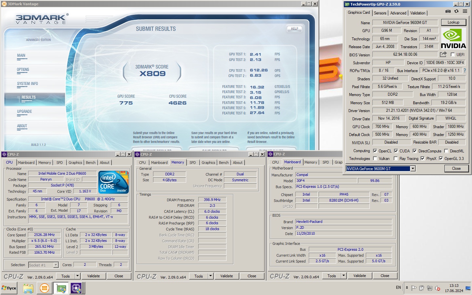Click Driver Version field in GPU-Z
Viewport: 472px width, 295px height.
click(419, 110)
